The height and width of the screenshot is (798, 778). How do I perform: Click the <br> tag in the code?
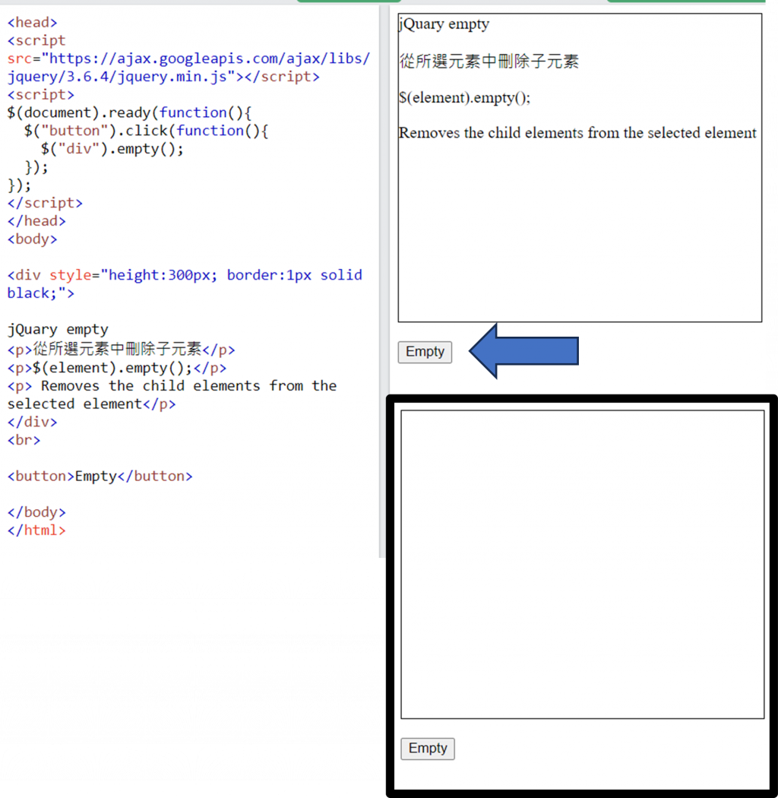click(x=24, y=440)
